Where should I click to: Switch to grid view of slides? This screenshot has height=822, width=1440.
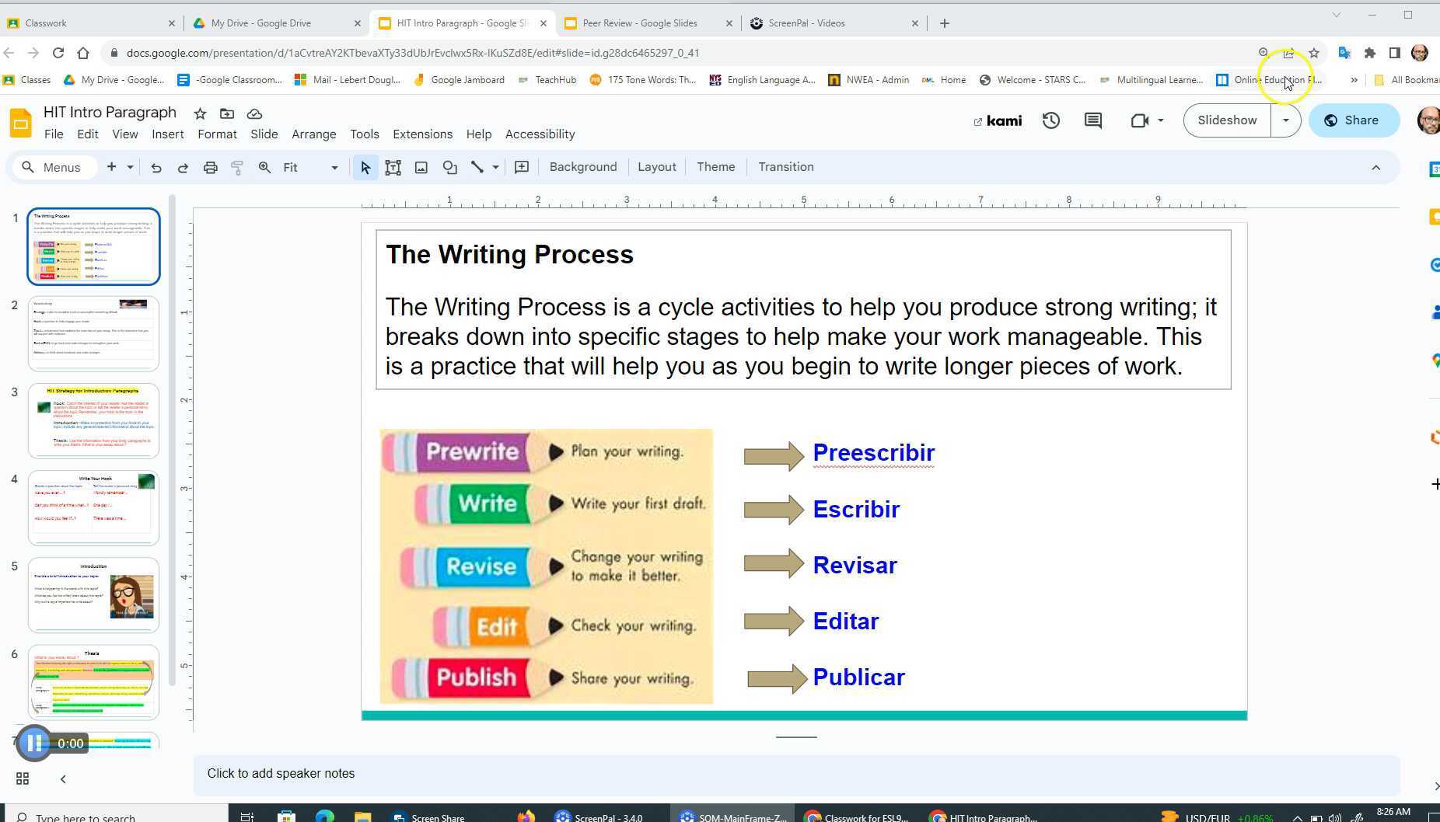click(x=22, y=778)
